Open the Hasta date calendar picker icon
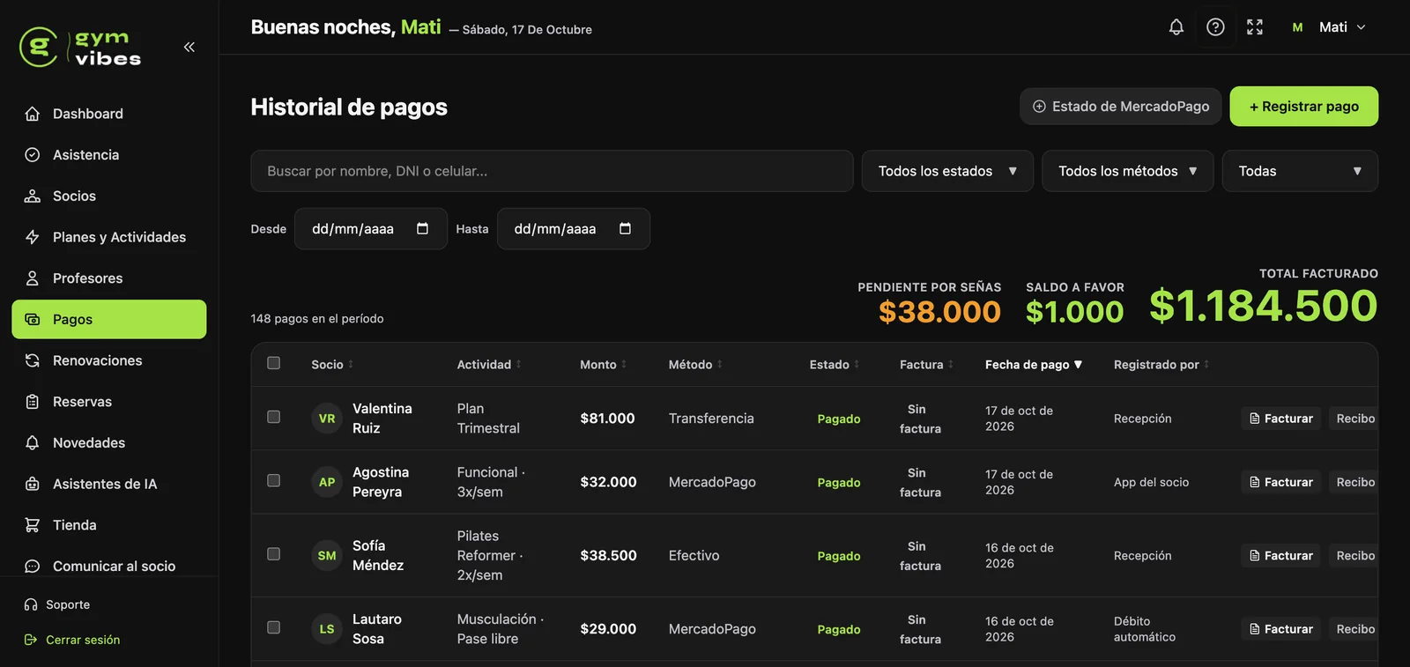The height and width of the screenshot is (667, 1410). pos(626,229)
